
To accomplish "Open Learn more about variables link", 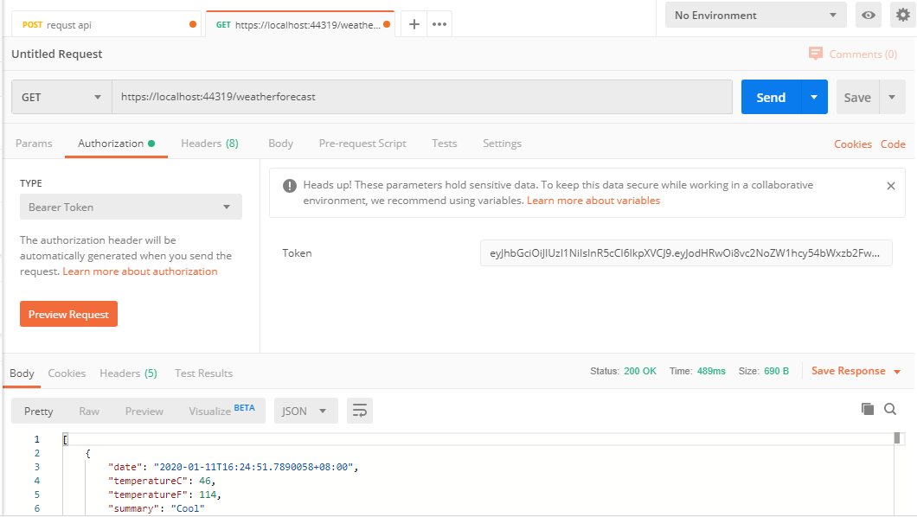I will point(593,201).
